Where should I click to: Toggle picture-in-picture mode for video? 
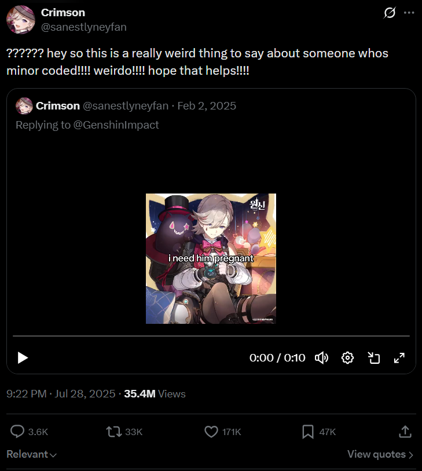pyautogui.click(x=374, y=358)
